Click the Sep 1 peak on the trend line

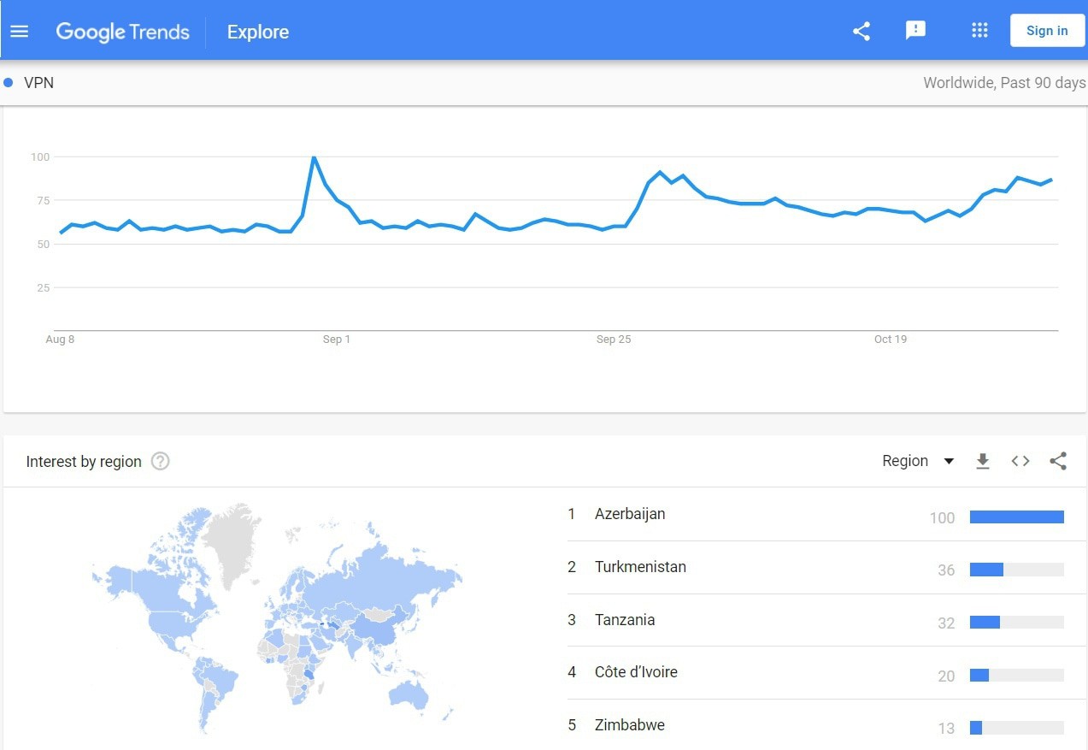(x=315, y=158)
